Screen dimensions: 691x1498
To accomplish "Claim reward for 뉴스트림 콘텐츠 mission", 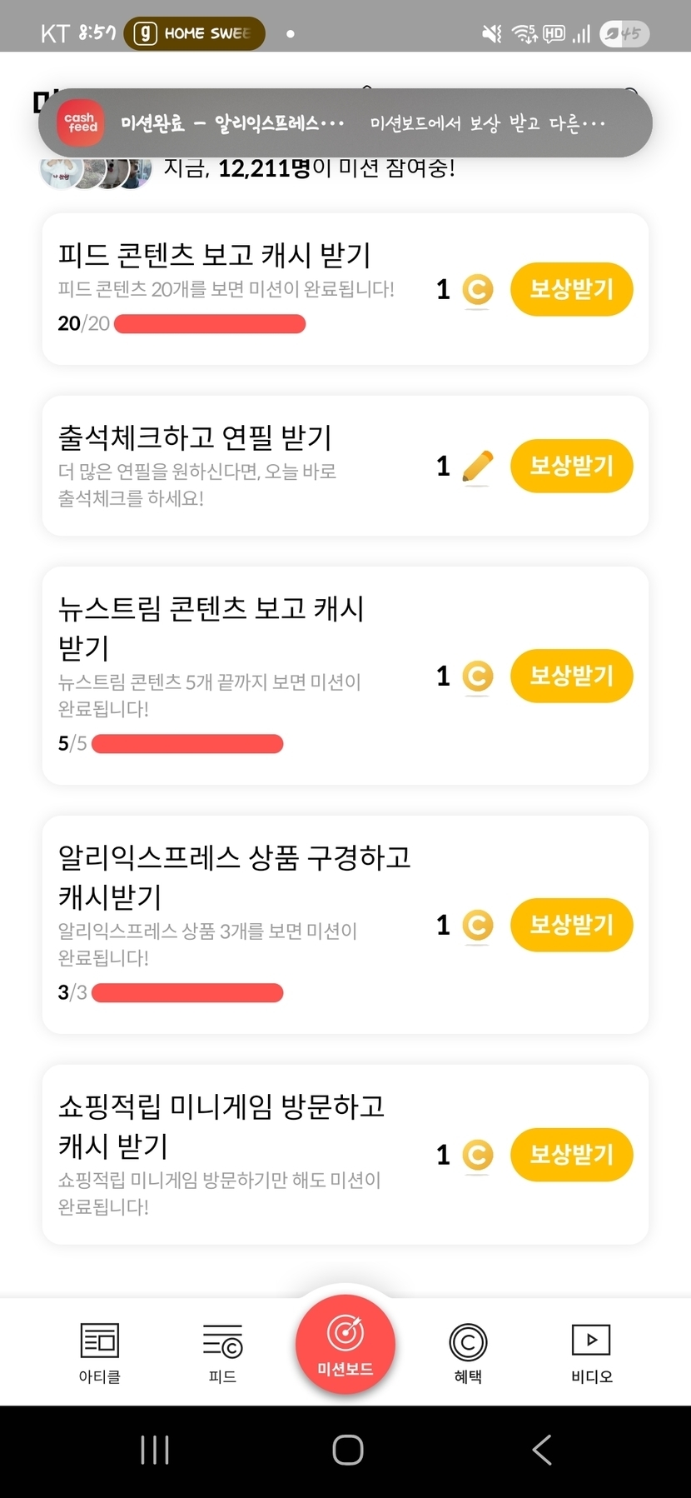I will point(571,676).
